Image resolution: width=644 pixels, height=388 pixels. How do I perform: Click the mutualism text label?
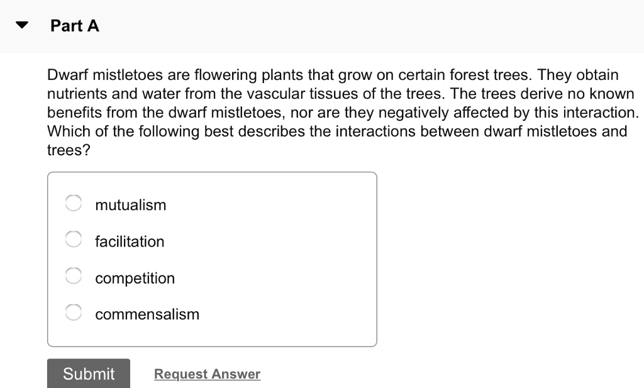point(130,204)
